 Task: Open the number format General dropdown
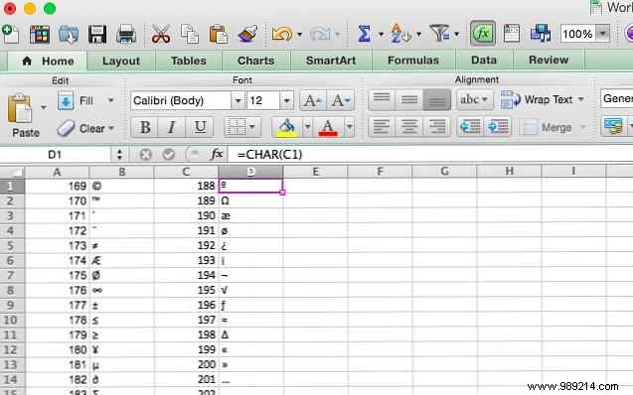616,99
